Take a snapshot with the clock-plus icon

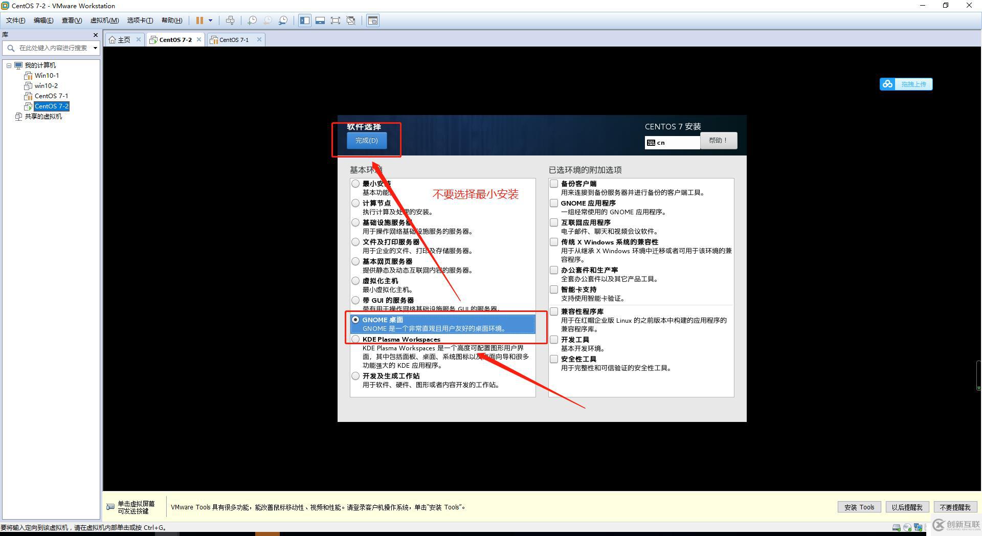[x=252, y=20]
